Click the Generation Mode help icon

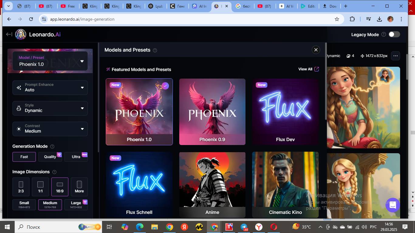pyautogui.click(x=52, y=147)
